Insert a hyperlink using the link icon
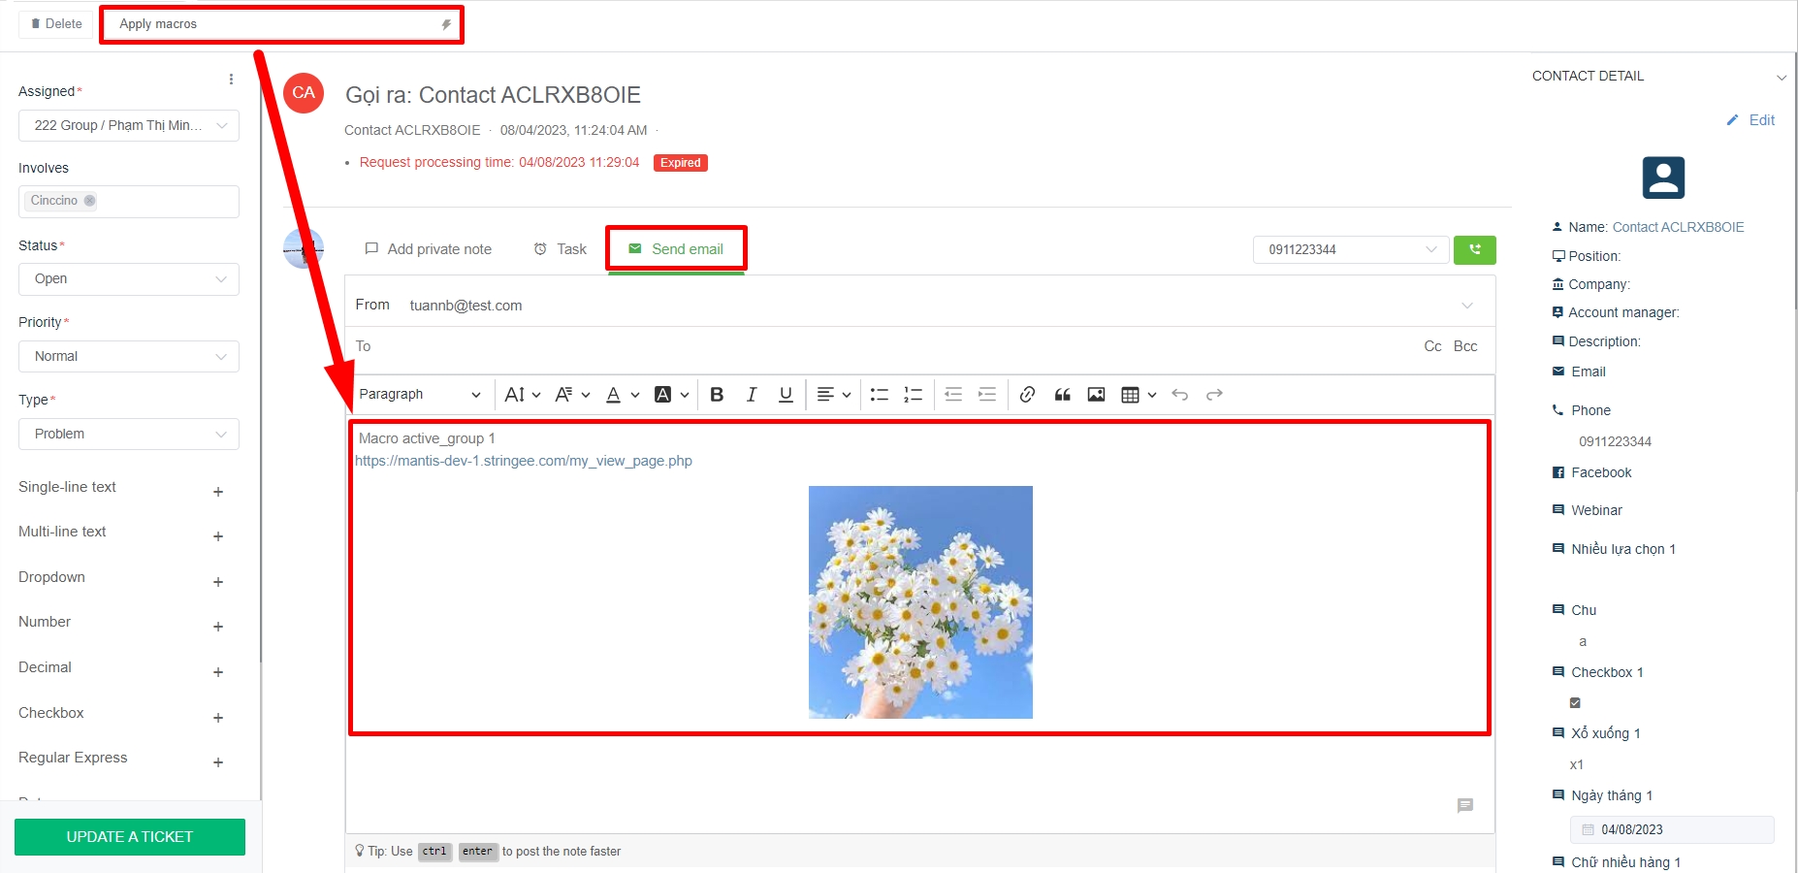The height and width of the screenshot is (873, 1798). click(x=1027, y=395)
